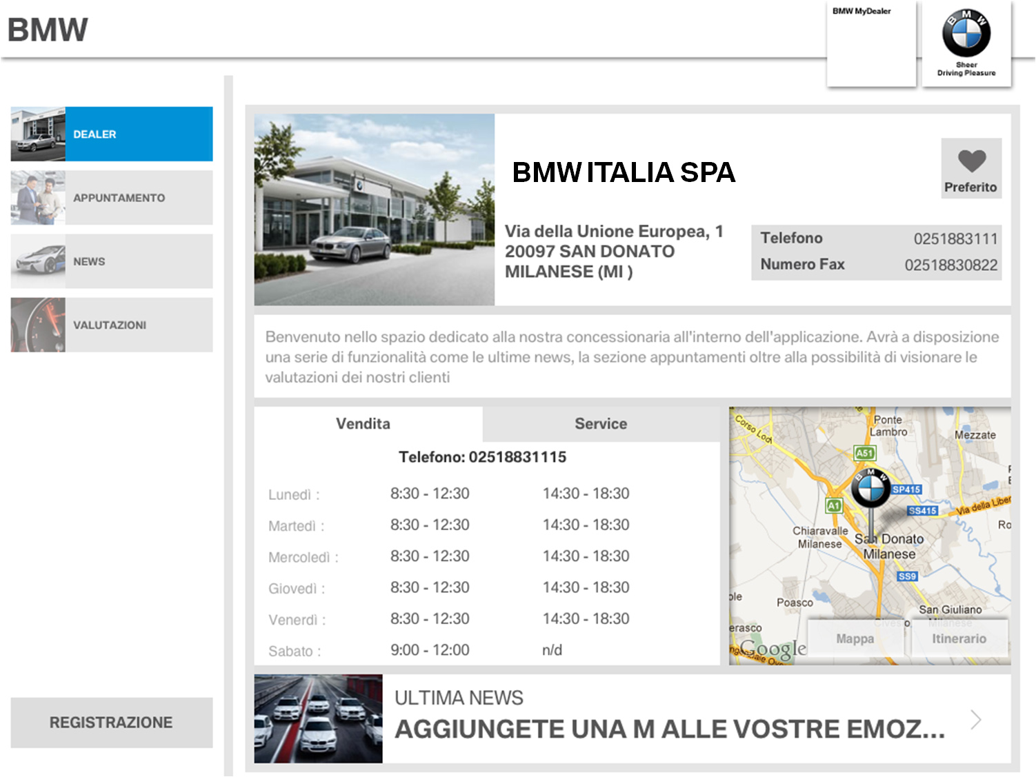This screenshot has width=1036, height=777.
Task: Open the Appuntamento section
Action: click(x=112, y=198)
